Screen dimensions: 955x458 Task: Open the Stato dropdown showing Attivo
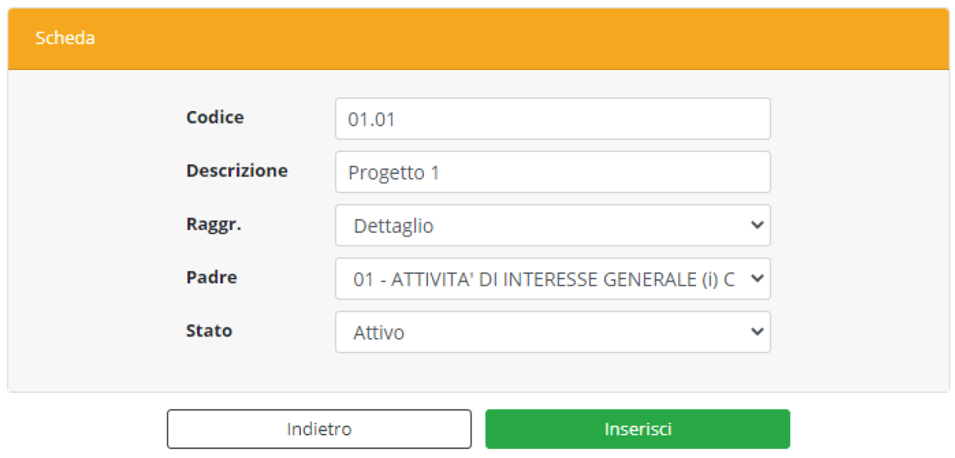pyautogui.click(x=552, y=332)
